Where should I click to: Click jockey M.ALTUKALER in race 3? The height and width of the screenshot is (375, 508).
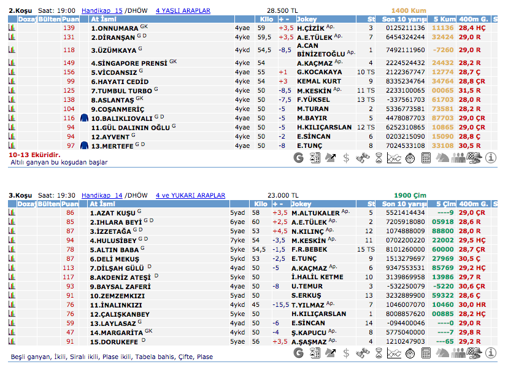coord(315,212)
